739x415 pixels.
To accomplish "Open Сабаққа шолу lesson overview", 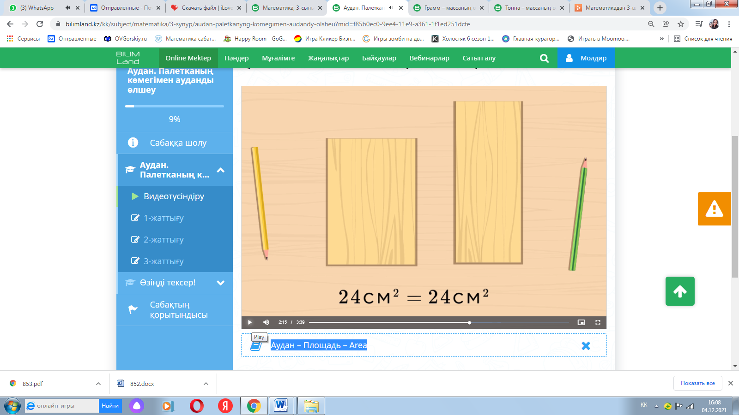I will (x=175, y=143).
